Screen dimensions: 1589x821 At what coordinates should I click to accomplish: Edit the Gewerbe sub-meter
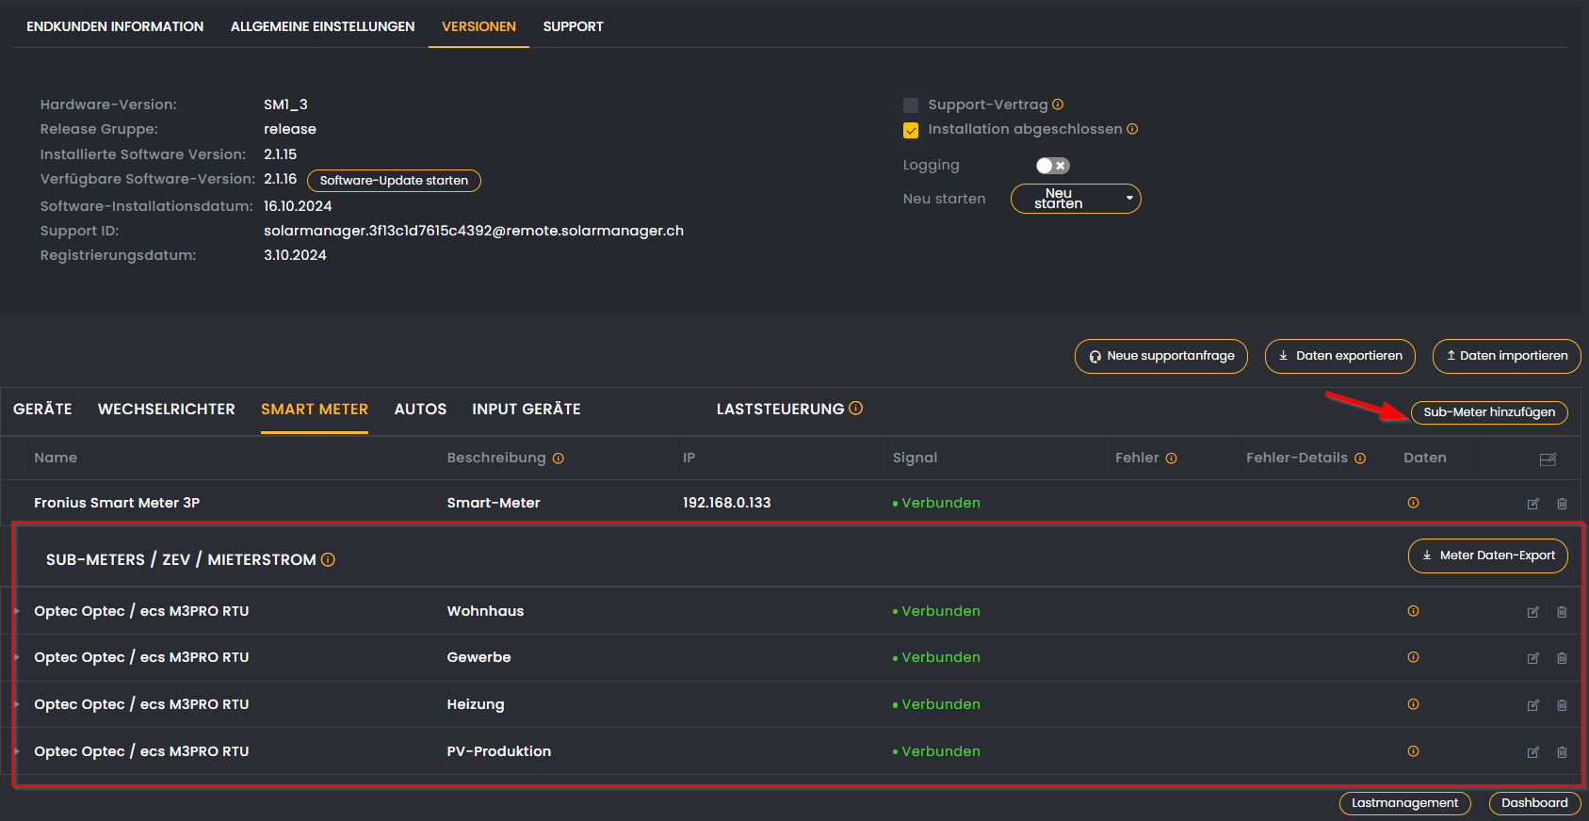pyautogui.click(x=1532, y=658)
